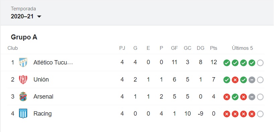Open the Unión team name link

point(41,80)
